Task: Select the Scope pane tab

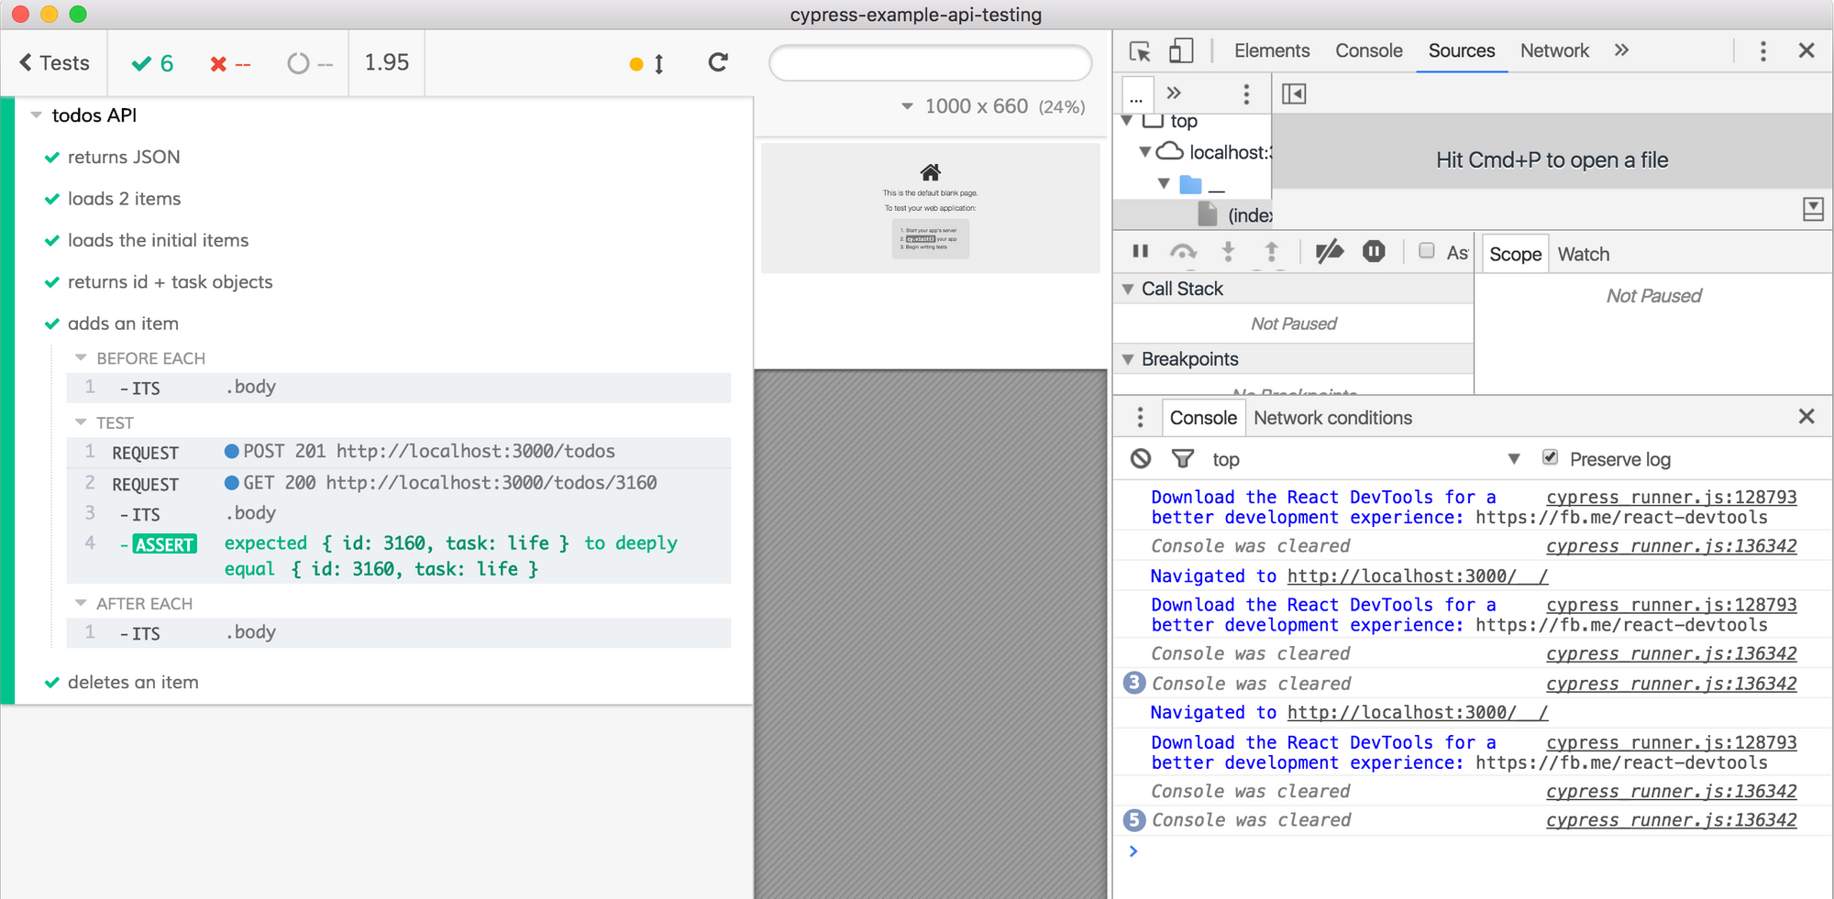Action: click(x=1515, y=254)
